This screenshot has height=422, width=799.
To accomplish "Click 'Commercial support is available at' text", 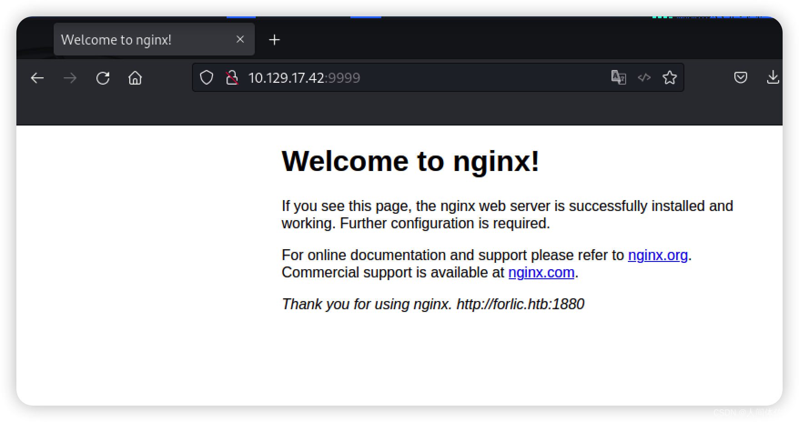I will tap(393, 272).
